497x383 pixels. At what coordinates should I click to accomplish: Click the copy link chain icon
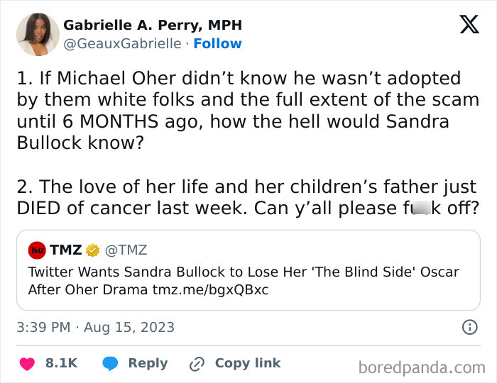pos(197,363)
